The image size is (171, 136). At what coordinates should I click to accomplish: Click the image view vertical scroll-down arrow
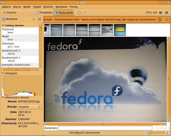coord(169,121)
